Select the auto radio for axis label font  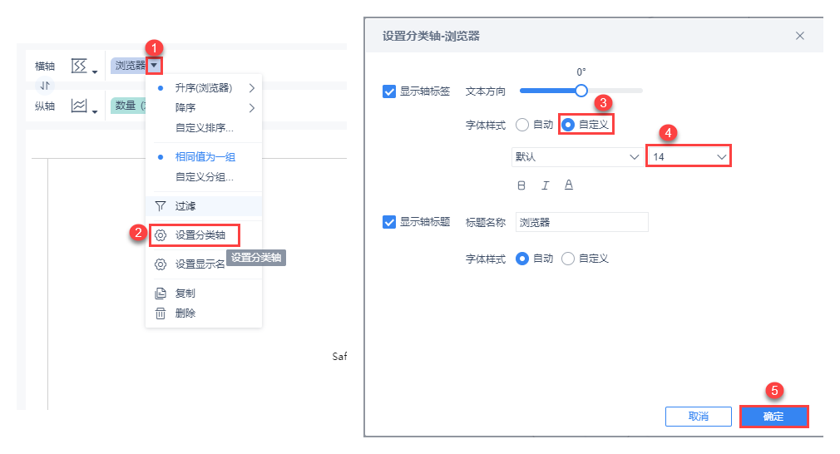click(522, 125)
